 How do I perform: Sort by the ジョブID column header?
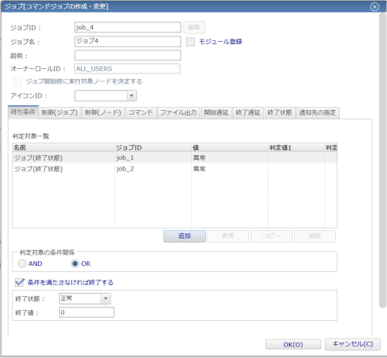[153, 147]
